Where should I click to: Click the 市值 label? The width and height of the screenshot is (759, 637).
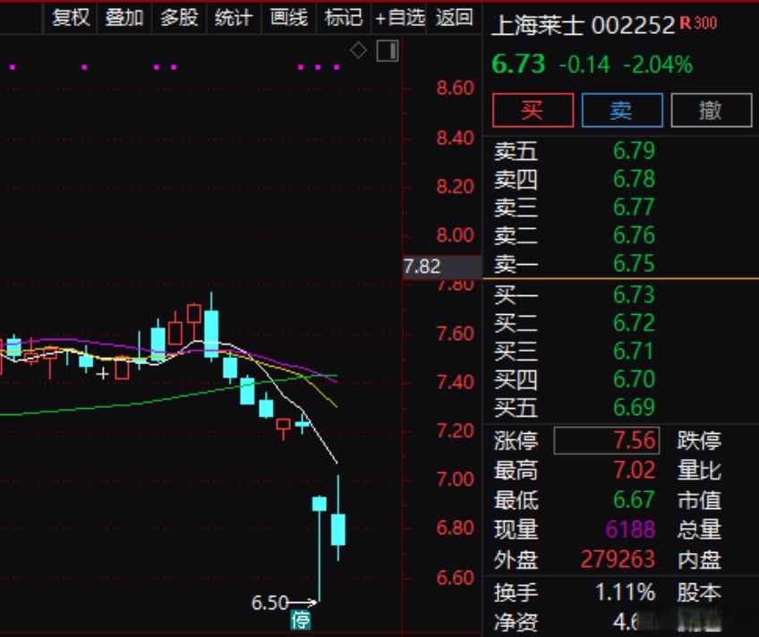(699, 500)
